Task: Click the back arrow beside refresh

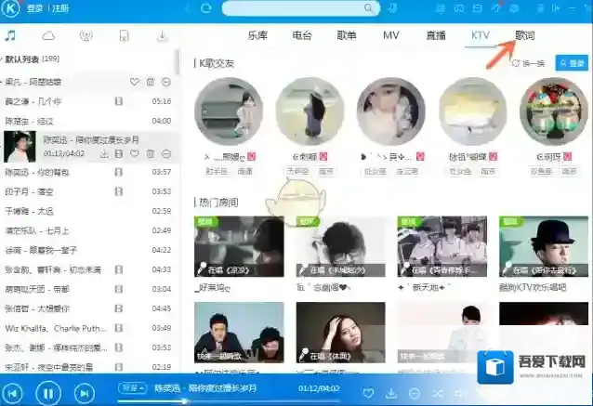Action: click(x=188, y=8)
